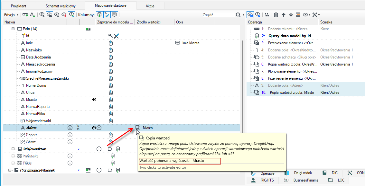The width and height of the screenshot is (365, 186).
Task: Expand the Wojewodztwo node
Action: (x=13, y=149)
